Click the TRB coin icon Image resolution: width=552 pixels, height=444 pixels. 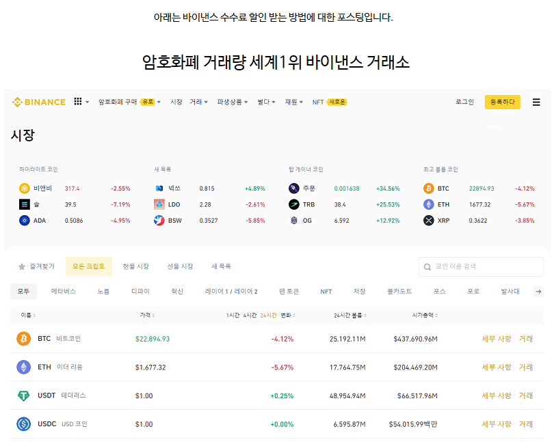click(294, 204)
